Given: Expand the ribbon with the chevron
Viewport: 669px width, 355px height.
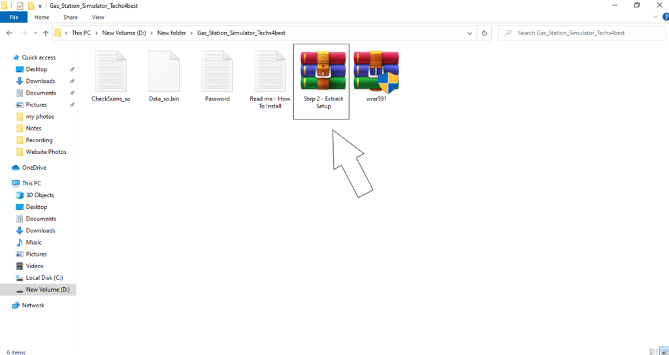Looking at the screenshot, I should point(656,17).
